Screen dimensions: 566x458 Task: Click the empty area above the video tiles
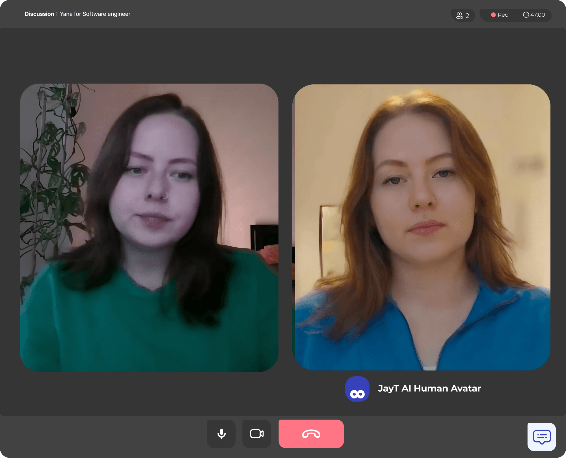click(283, 55)
